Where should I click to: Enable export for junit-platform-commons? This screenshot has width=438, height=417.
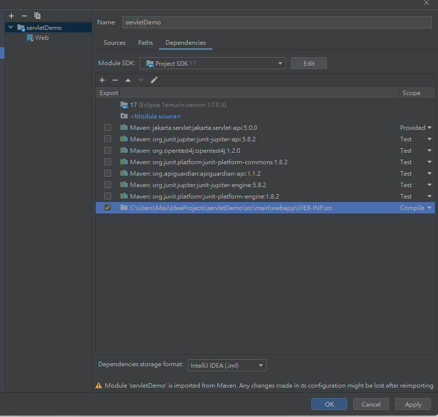108,162
